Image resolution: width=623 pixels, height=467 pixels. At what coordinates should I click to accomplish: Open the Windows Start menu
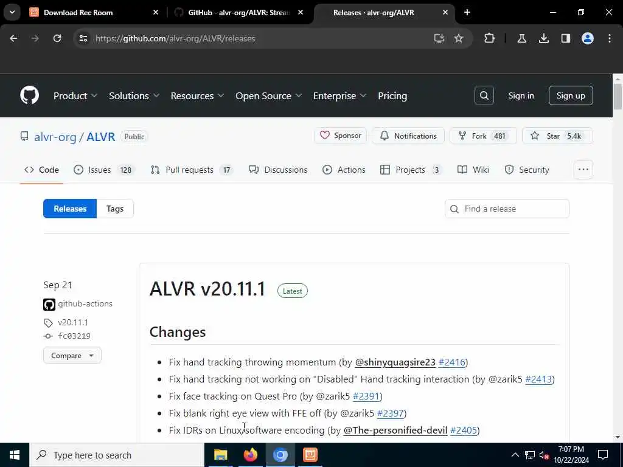(x=15, y=455)
